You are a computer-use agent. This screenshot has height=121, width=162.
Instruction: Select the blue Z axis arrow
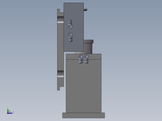tap(10, 113)
